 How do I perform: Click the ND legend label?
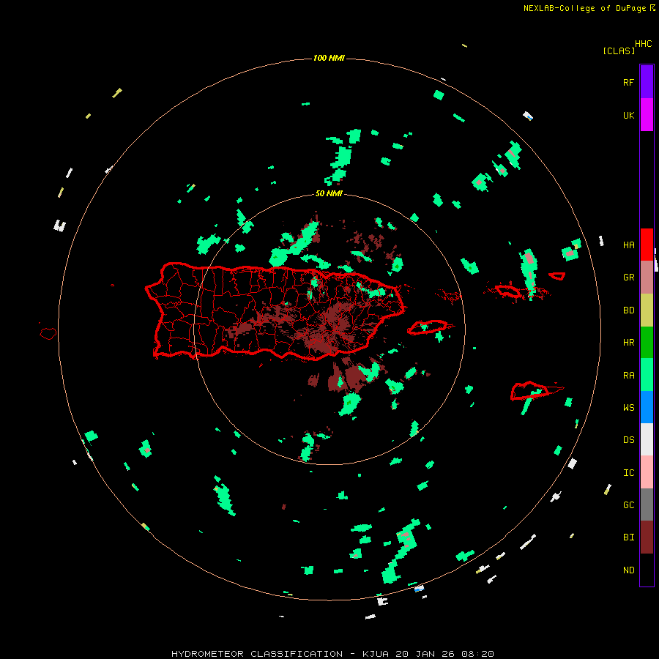click(x=628, y=570)
